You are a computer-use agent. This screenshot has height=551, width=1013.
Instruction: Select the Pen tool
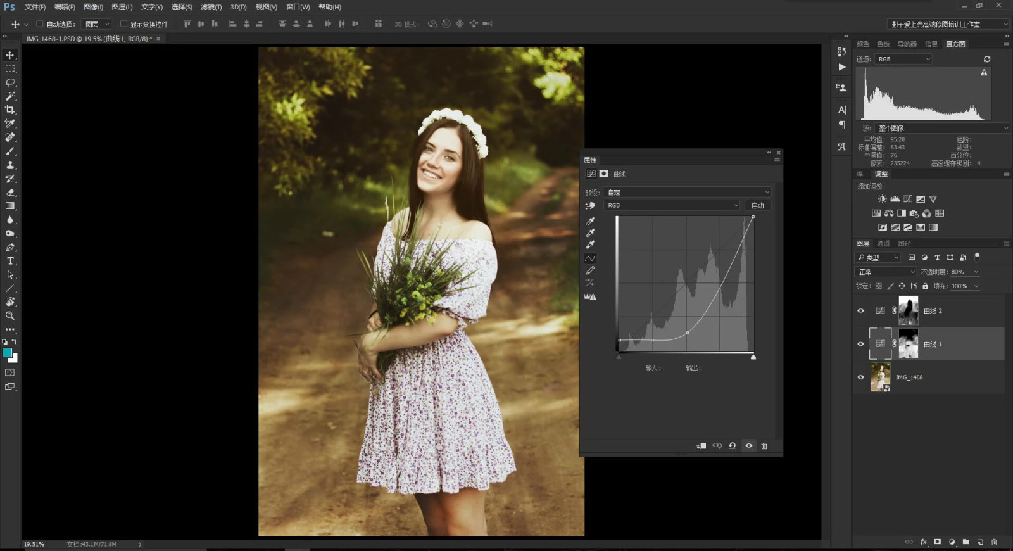(x=10, y=247)
